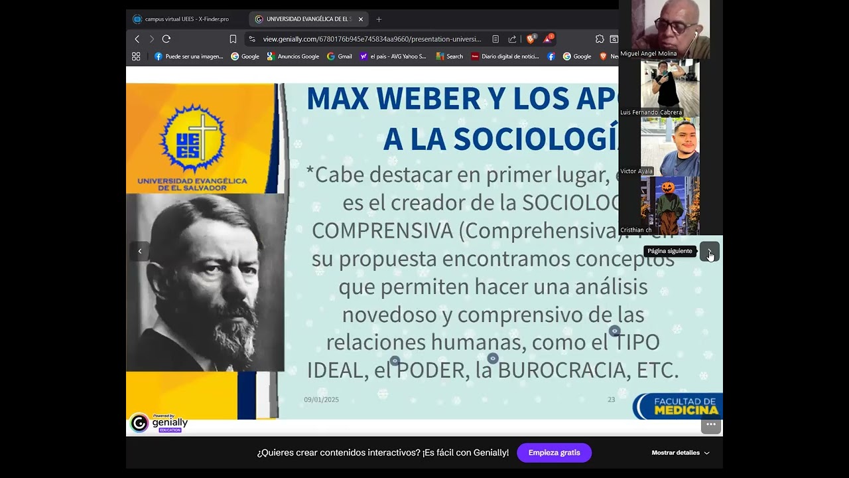Click slide page number '23'

(612, 400)
